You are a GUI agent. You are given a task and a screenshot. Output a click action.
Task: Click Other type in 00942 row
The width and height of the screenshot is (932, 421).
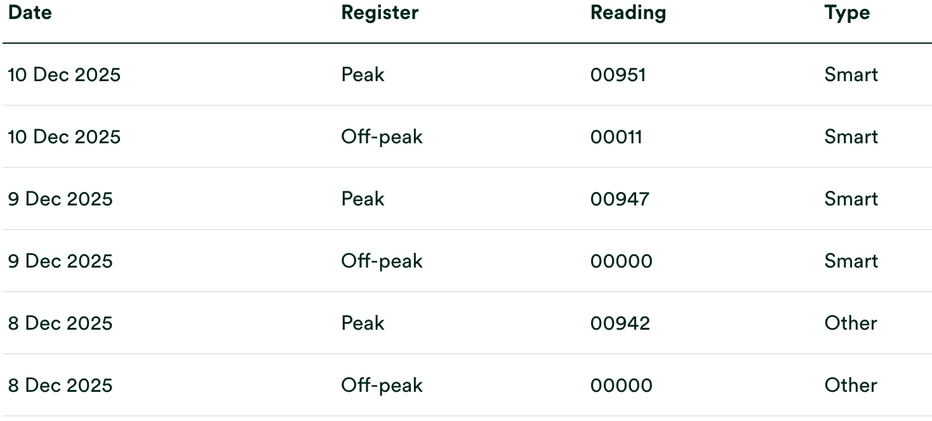pyautogui.click(x=850, y=323)
